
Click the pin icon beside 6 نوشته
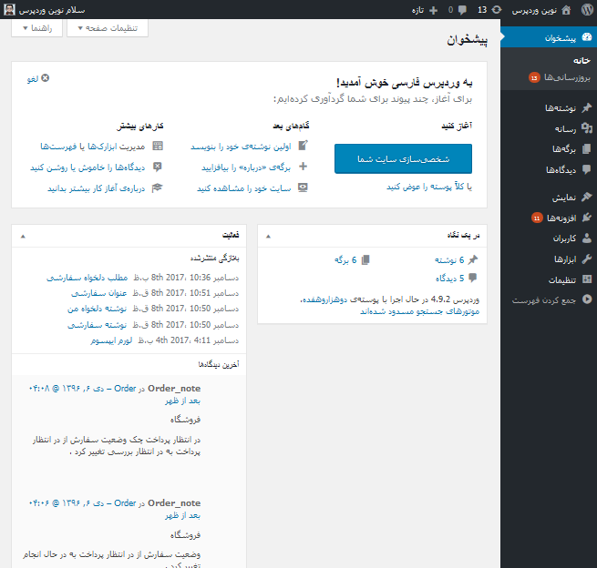tap(472, 260)
